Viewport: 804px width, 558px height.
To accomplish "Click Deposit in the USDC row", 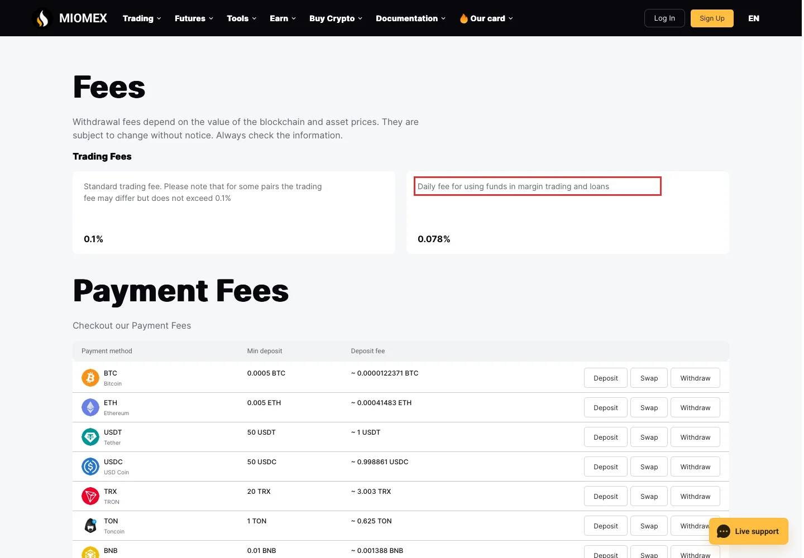I will tap(606, 466).
